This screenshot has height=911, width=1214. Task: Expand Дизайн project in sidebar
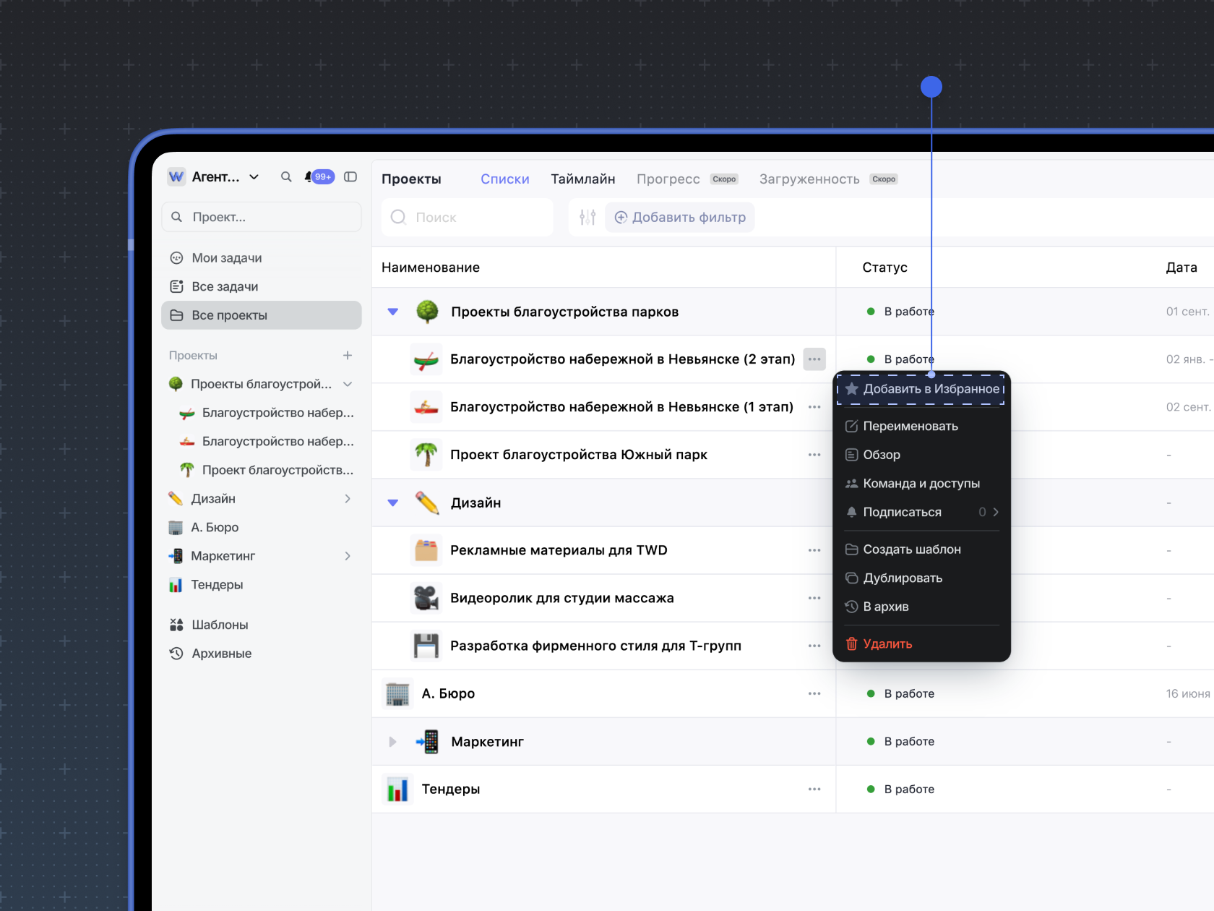(x=348, y=499)
